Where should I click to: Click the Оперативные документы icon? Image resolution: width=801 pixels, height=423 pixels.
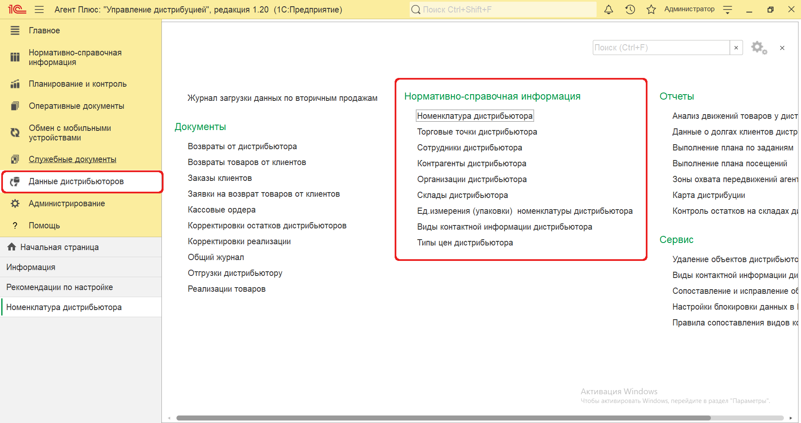point(15,106)
